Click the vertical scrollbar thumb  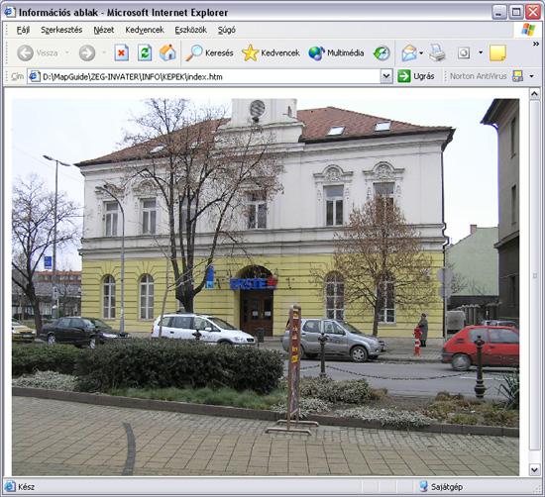point(534,275)
